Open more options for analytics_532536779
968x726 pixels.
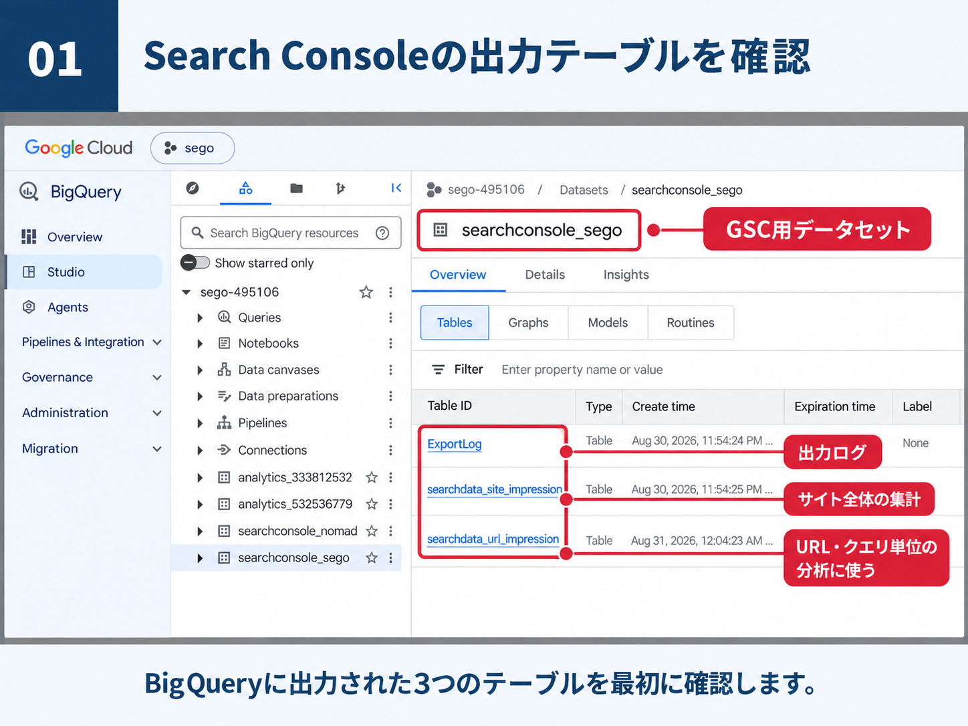tap(390, 504)
